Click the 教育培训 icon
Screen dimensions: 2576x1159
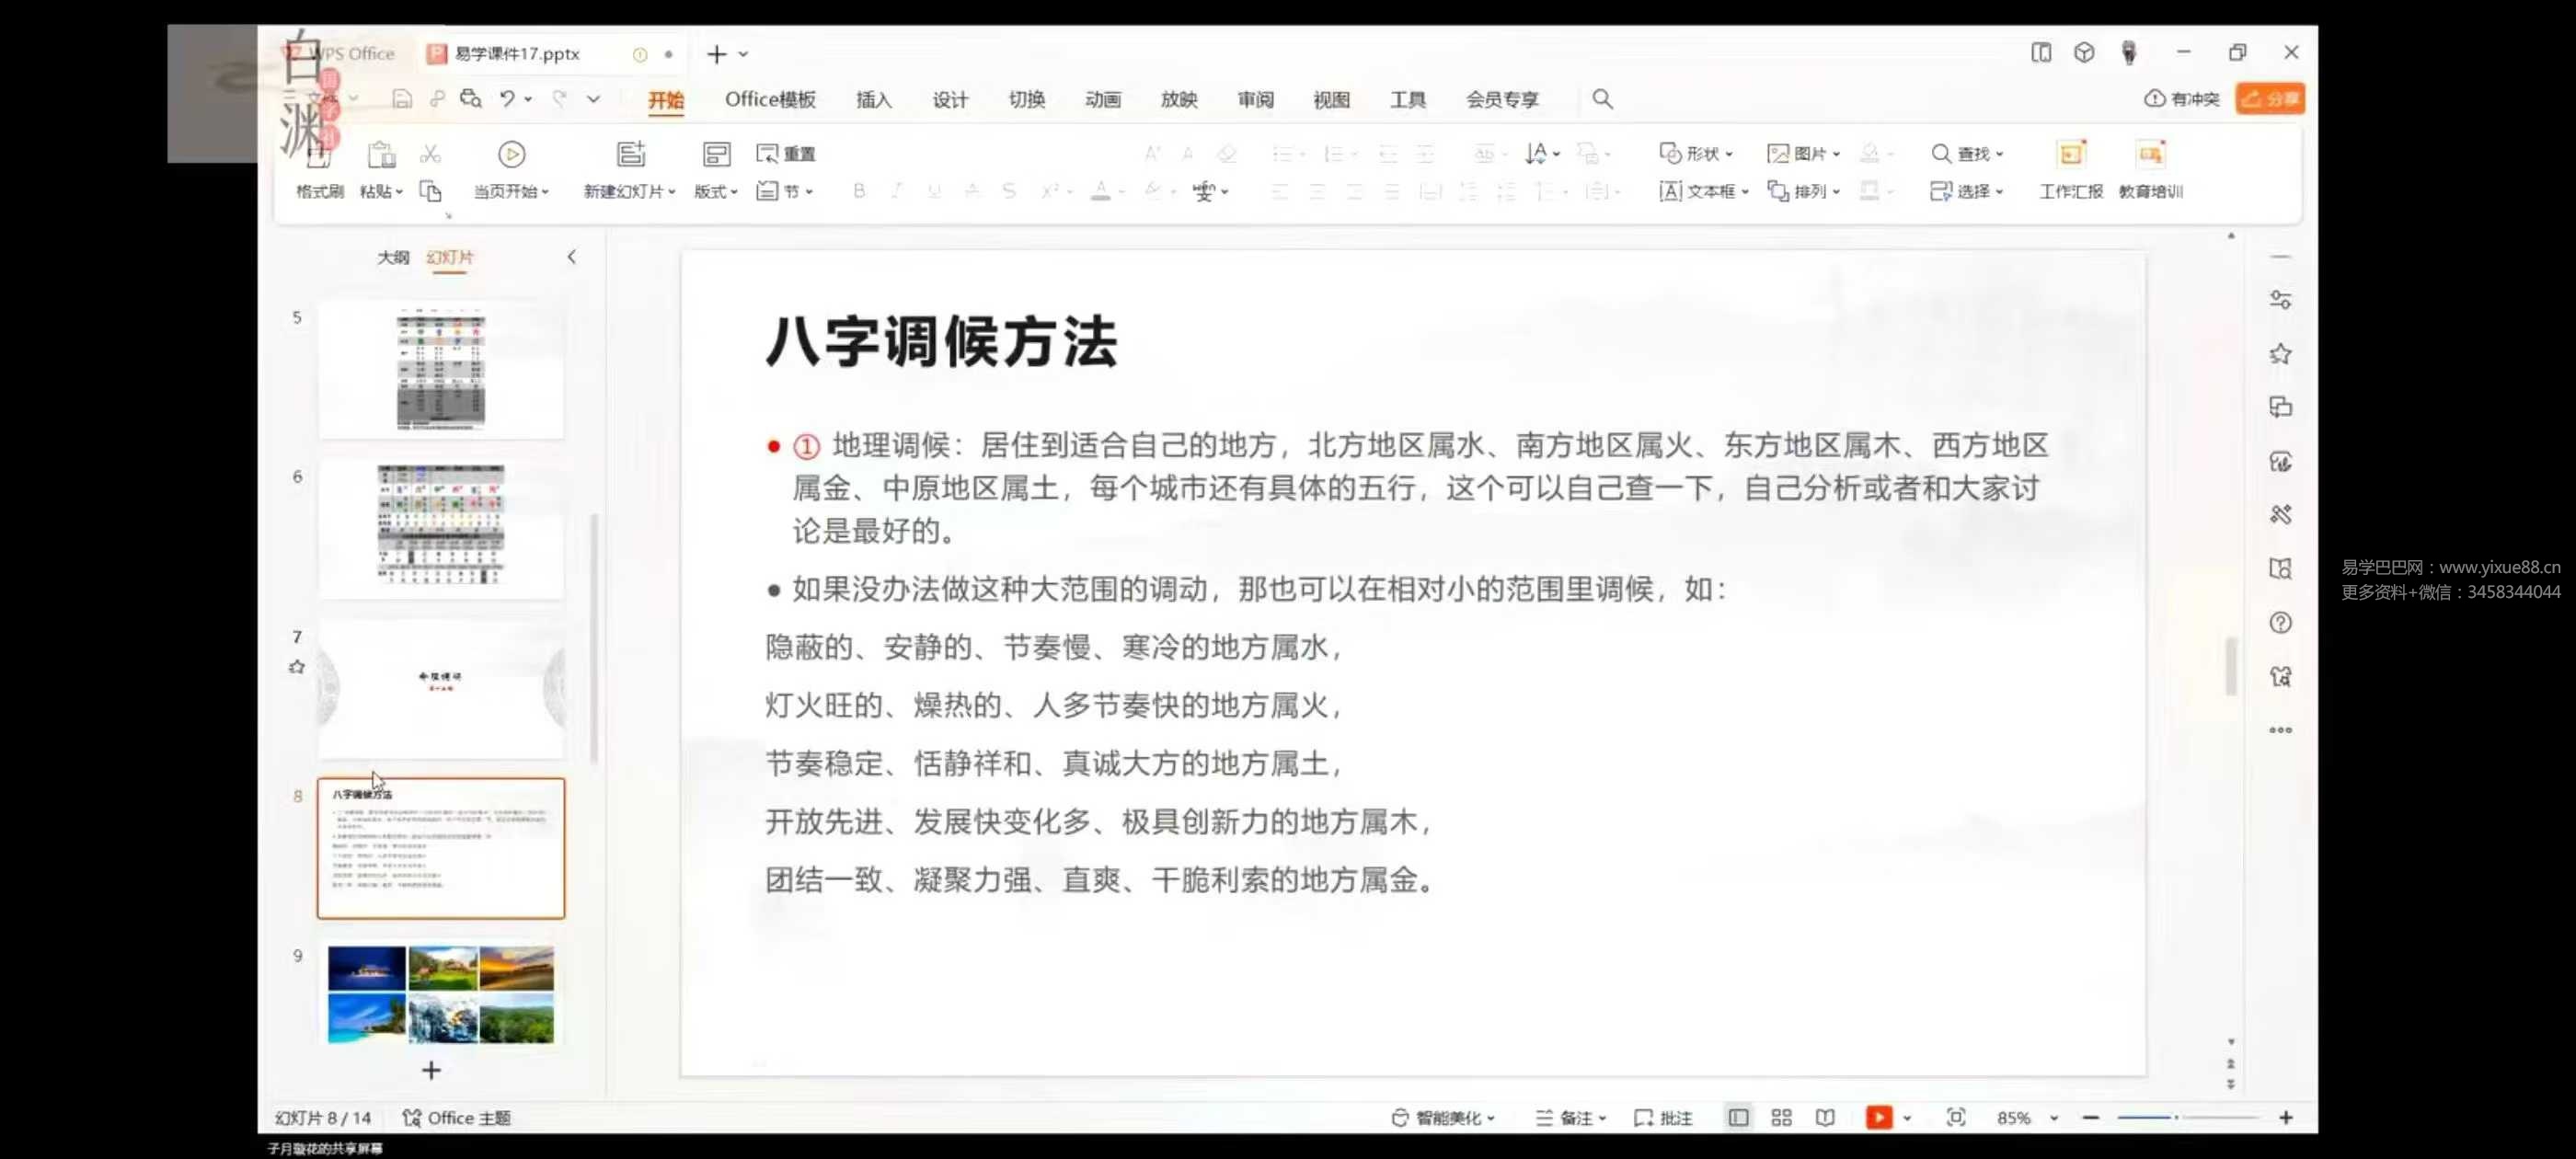[x=2150, y=154]
